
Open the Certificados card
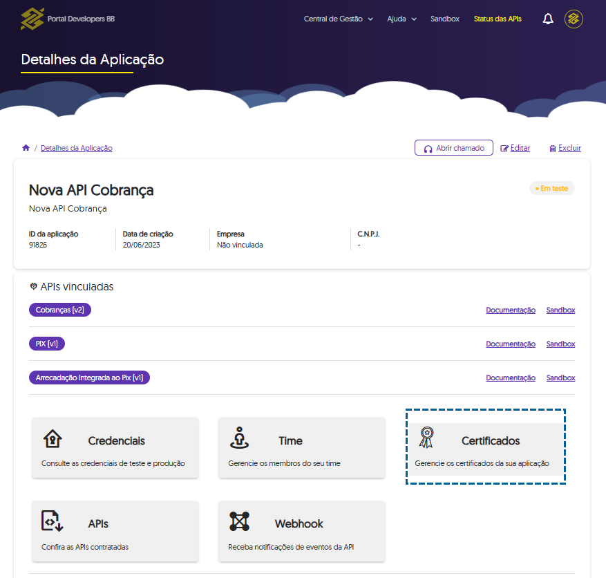486,449
